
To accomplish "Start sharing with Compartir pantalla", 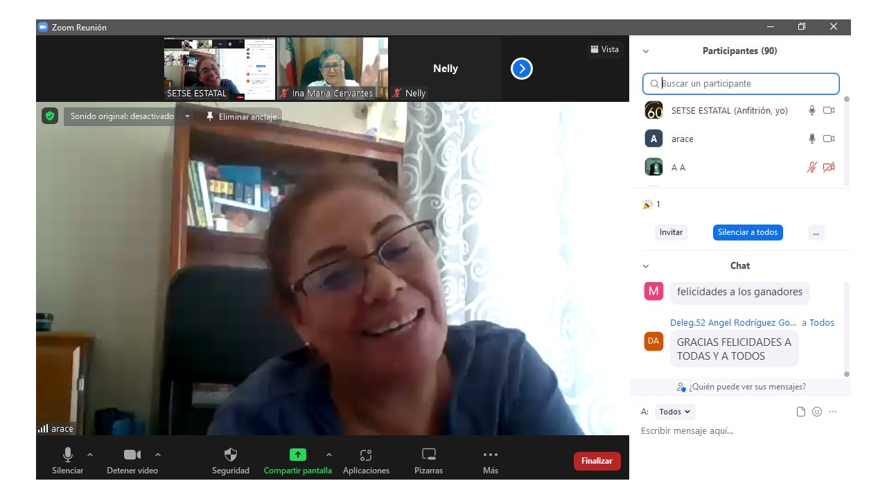I will coord(298,461).
